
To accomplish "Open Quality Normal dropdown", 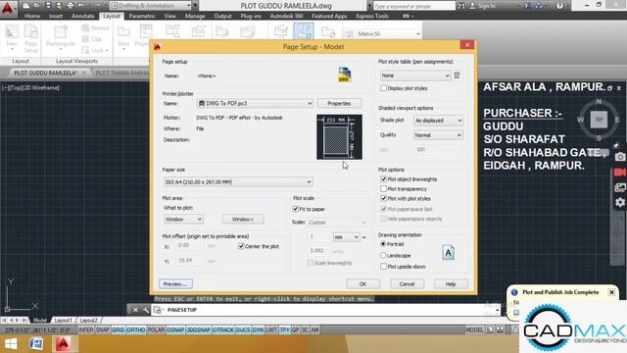I will pos(438,135).
